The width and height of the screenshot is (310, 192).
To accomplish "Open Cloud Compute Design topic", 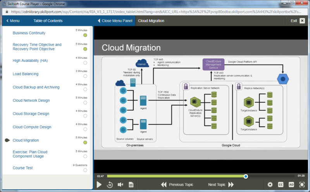I will pos(32,127).
